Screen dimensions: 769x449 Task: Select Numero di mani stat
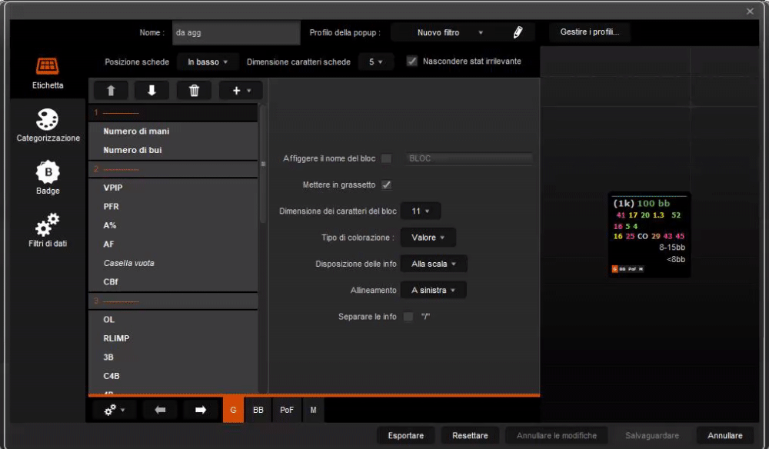172,131
